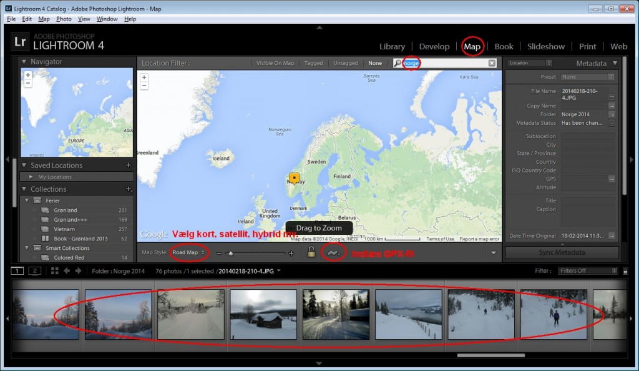
Task: Collapse the Collections panel
Action: (24, 189)
